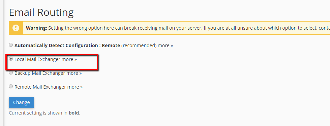Select the Local Mail Exchanger radio button
The image size is (330, 126).
click(x=11, y=59)
